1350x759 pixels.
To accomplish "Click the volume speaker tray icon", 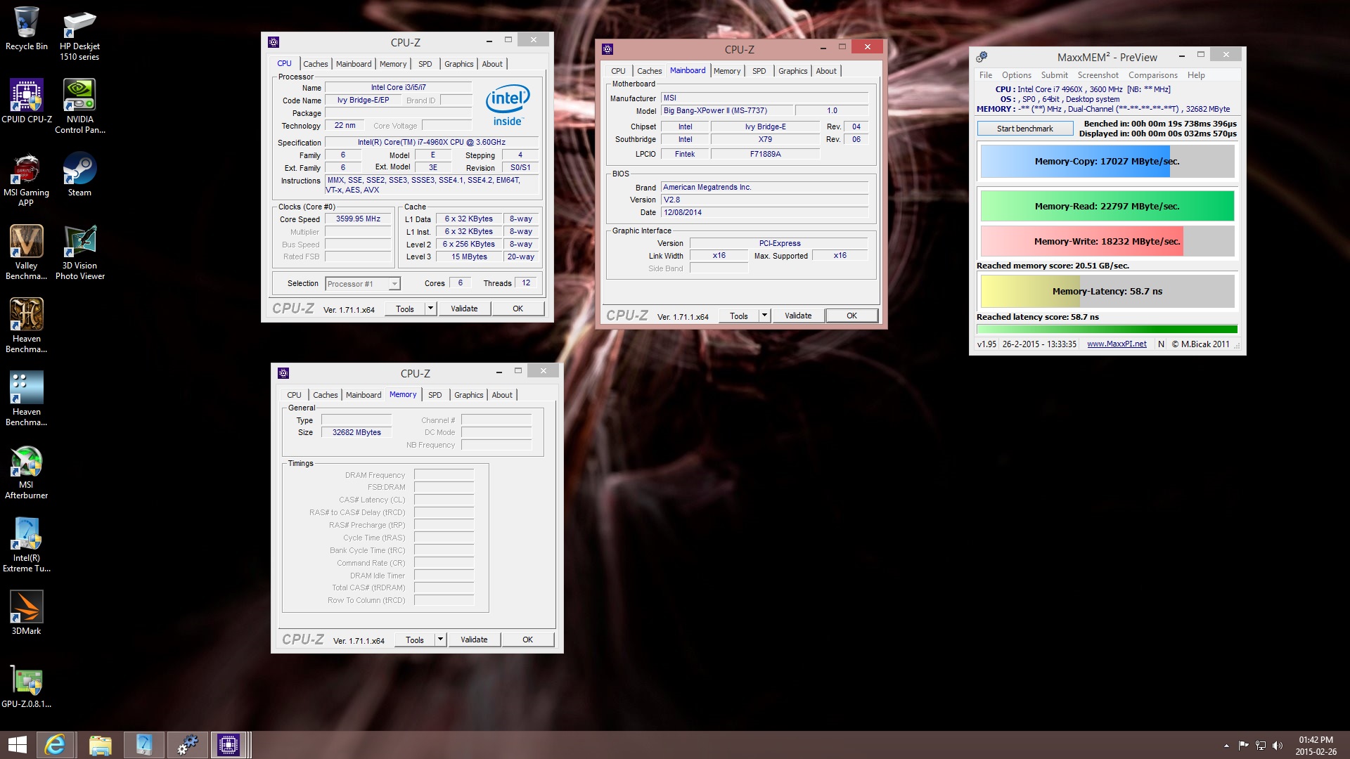I will point(1277,746).
